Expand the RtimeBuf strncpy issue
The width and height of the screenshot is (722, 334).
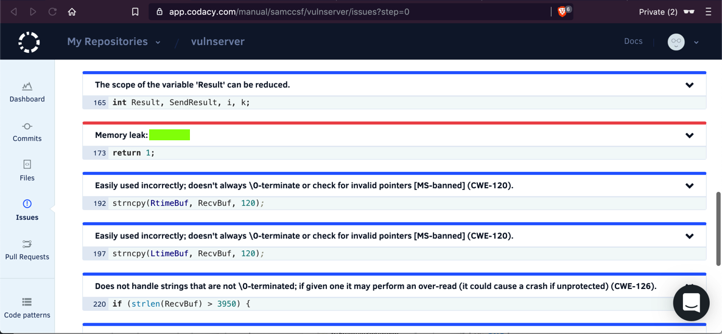[689, 186]
